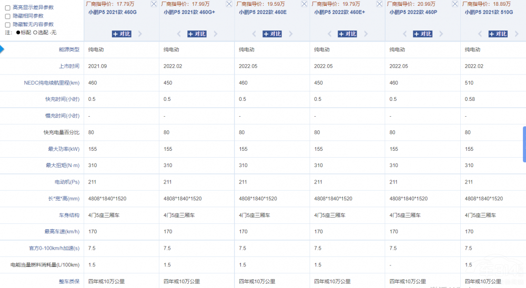Toggle 隐藏暂无内容参数 checkbox
This screenshot has height=288, width=526.
click(x=7, y=25)
